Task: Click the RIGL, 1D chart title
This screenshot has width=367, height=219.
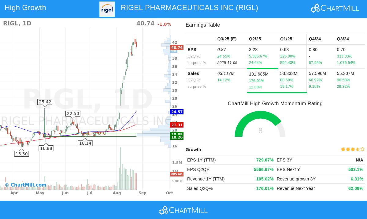Action: [17, 23]
